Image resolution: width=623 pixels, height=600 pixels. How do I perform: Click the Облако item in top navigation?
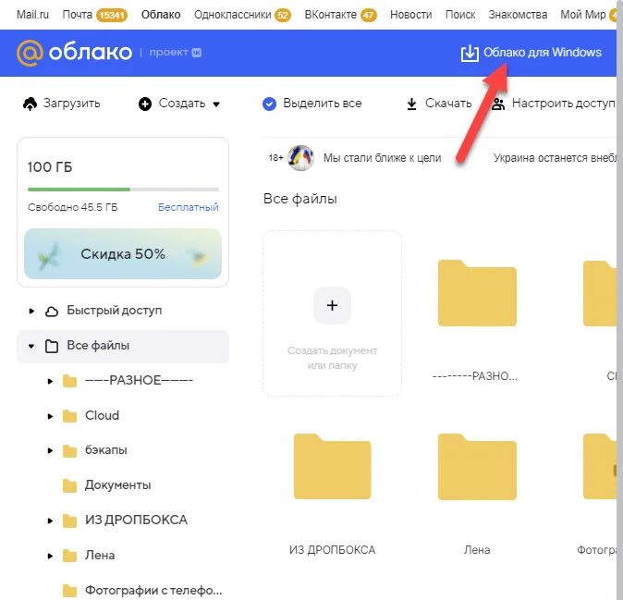point(161,15)
